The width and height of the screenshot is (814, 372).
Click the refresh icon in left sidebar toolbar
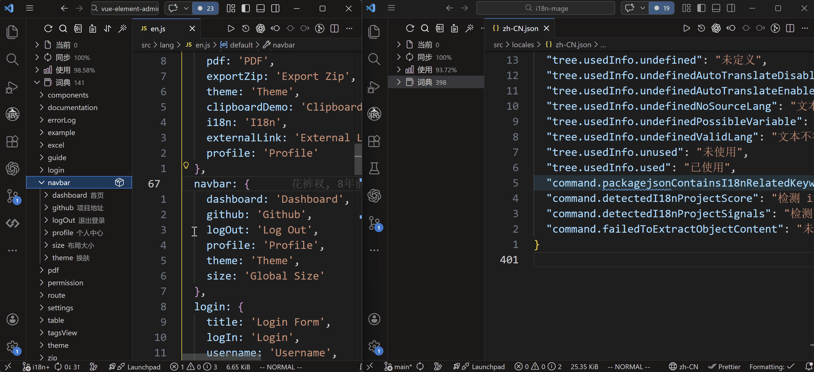(x=48, y=28)
